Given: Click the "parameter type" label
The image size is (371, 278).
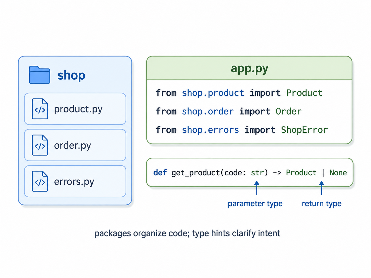Looking at the screenshot, I should pos(255,204).
